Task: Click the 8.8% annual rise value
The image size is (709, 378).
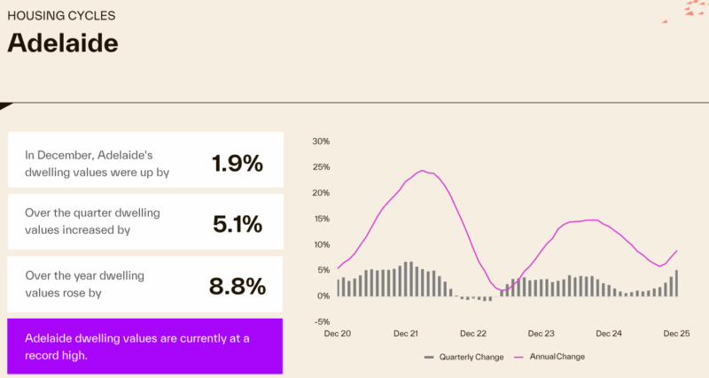Action: point(238,286)
